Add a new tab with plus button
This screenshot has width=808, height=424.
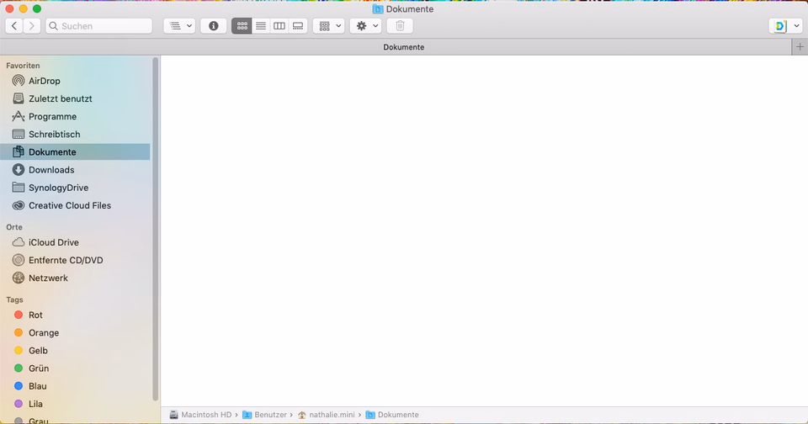click(x=800, y=47)
